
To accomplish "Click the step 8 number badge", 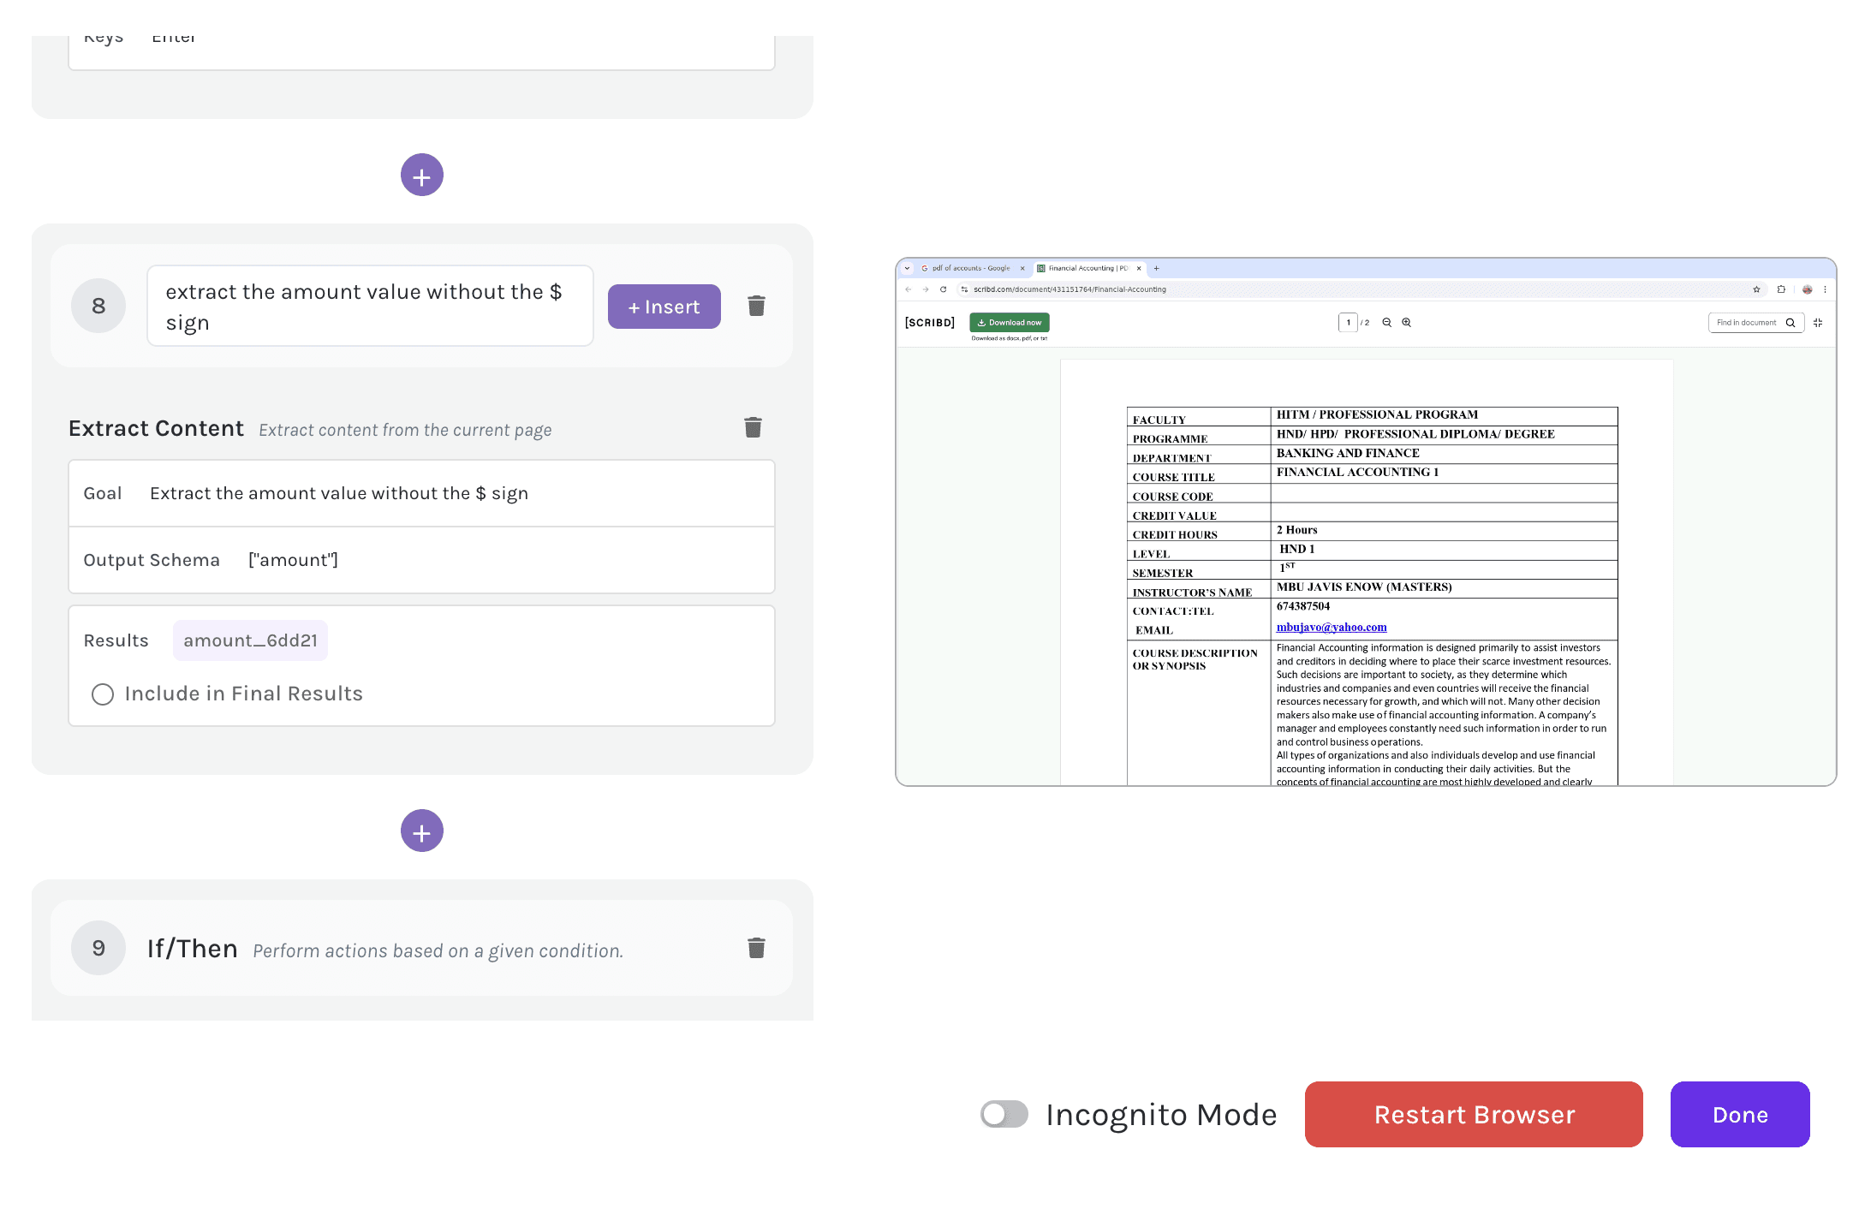I will (98, 306).
